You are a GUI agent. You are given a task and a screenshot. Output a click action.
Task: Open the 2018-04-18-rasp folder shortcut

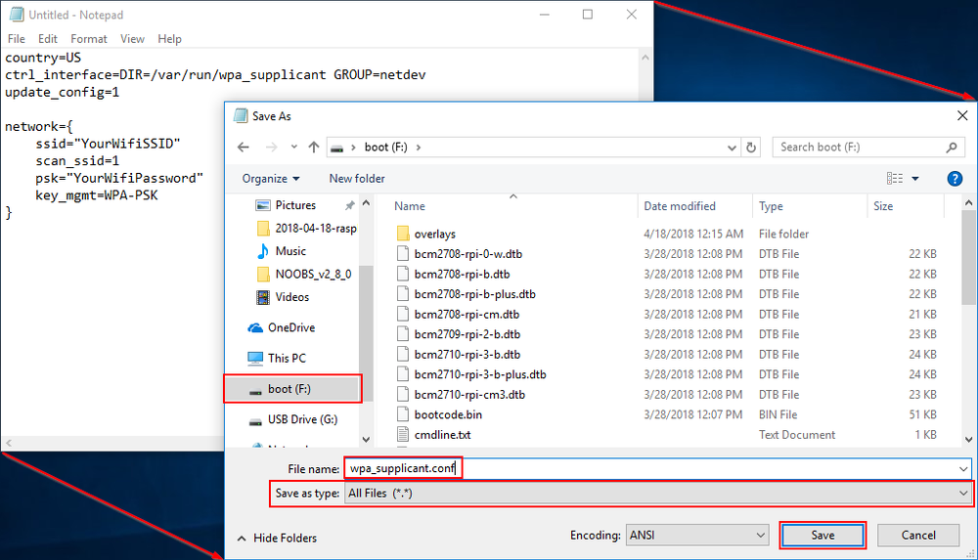click(x=307, y=229)
